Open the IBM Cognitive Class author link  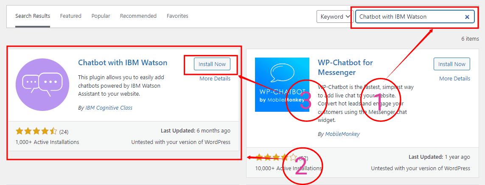pyautogui.click(x=109, y=108)
